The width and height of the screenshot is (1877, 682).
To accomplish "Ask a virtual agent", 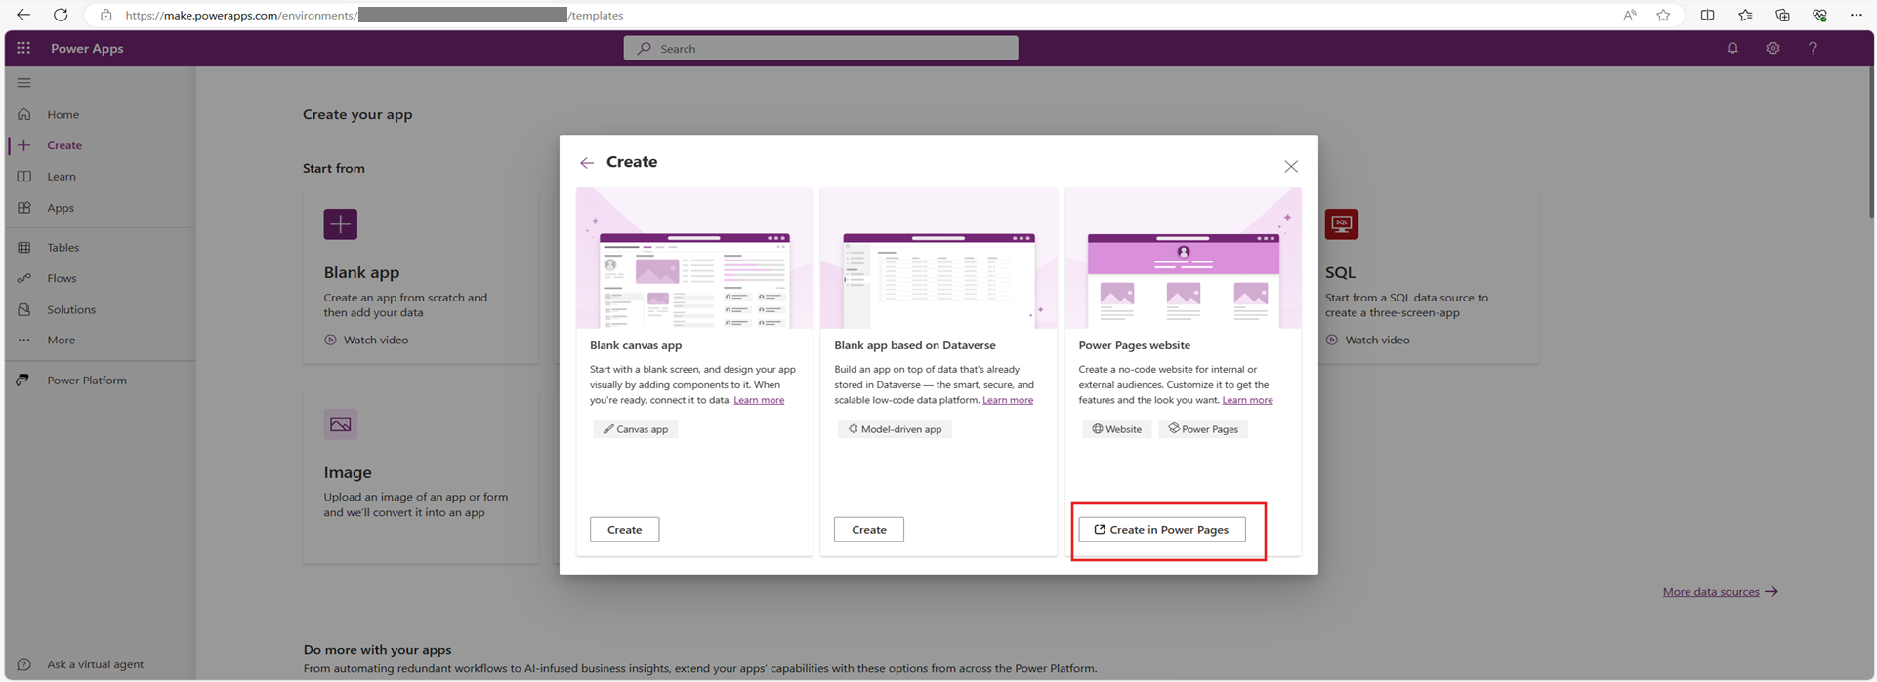I will pos(95,664).
